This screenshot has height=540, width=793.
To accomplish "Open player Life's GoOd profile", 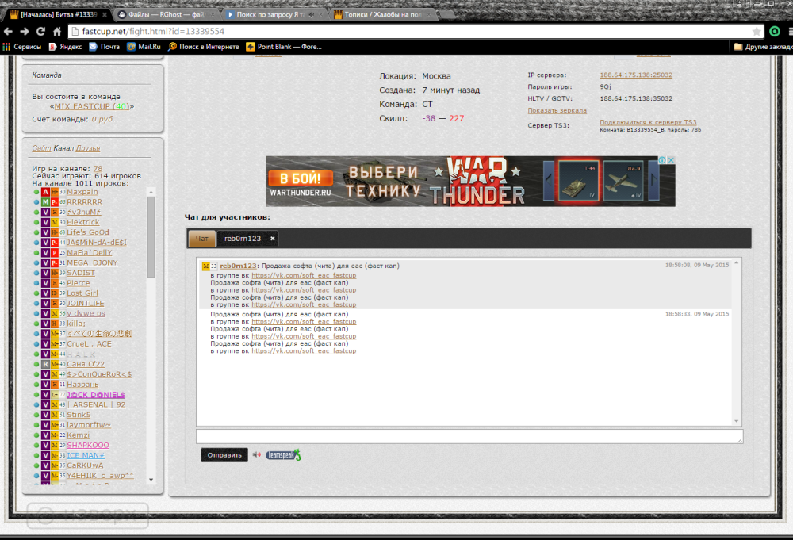I will coord(88,232).
